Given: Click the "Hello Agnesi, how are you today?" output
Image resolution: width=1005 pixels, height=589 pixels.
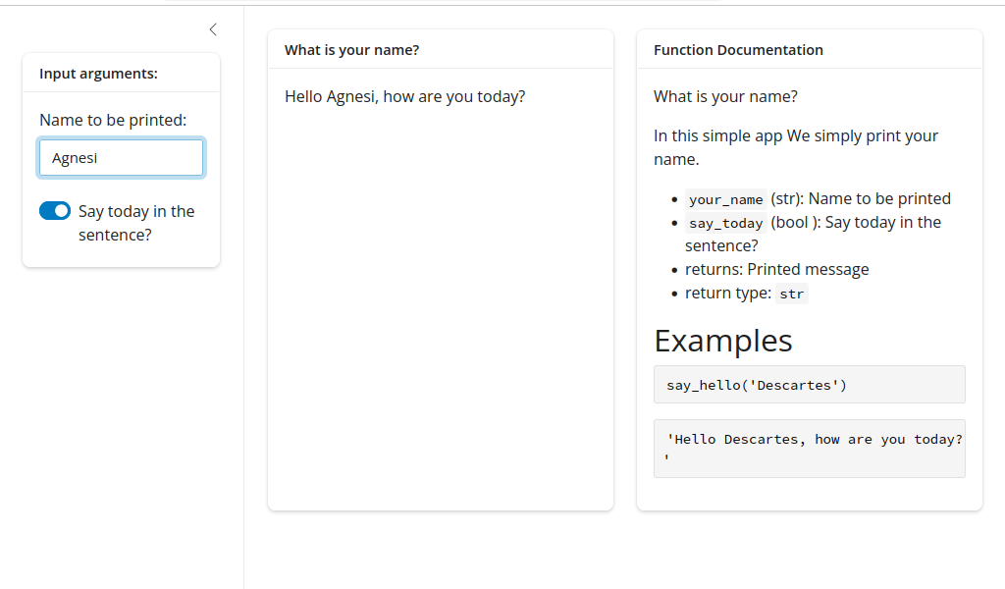Looking at the screenshot, I should [x=404, y=96].
